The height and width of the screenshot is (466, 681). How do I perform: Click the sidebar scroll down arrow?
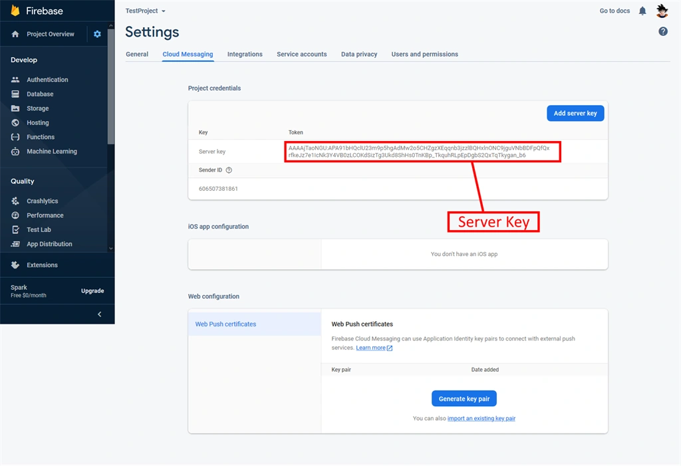(x=111, y=249)
